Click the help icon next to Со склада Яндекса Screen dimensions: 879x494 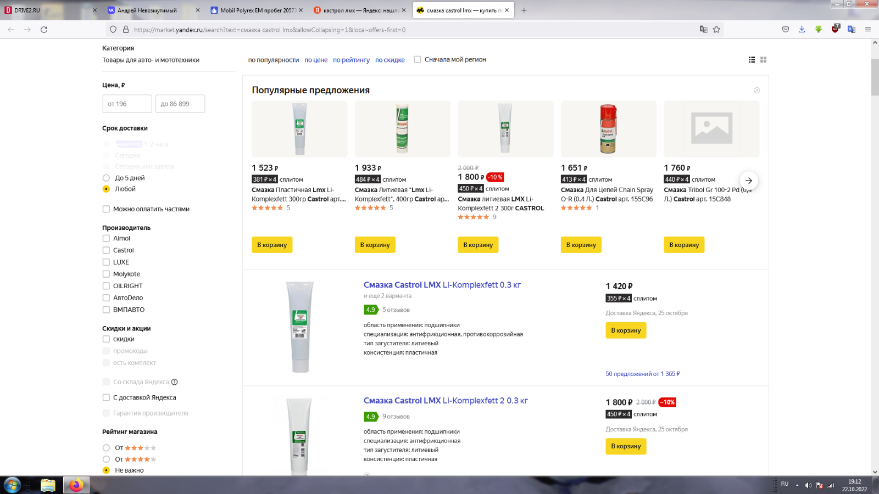(x=175, y=382)
